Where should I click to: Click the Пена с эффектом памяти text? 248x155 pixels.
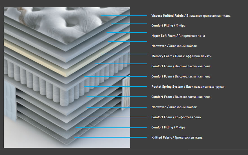coord(193,56)
